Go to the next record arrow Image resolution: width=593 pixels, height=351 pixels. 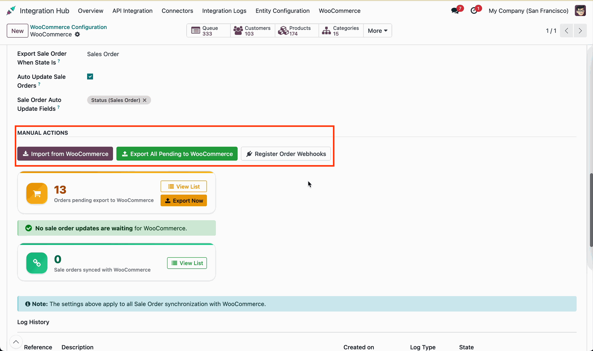580,31
